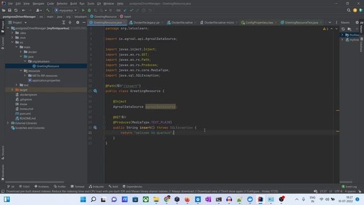The image size is (364, 205).
Task: Open the Terminal tool window
Action: (77, 186)
